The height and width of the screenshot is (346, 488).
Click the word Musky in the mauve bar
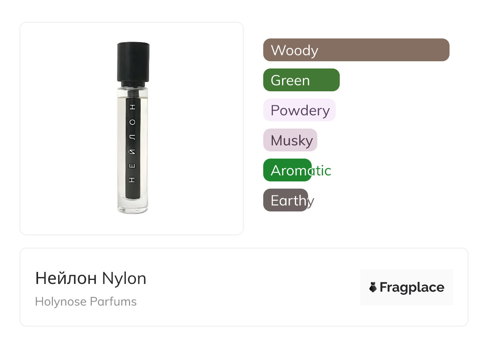click(292, 141)
